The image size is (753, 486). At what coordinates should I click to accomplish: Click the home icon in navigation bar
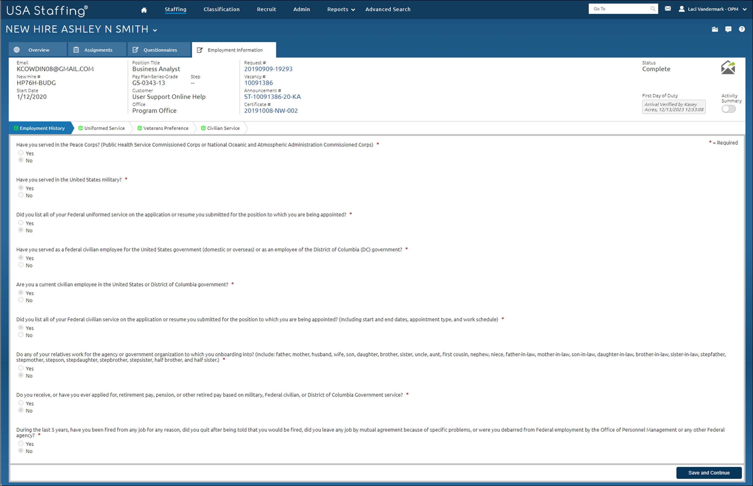[144, 10]
